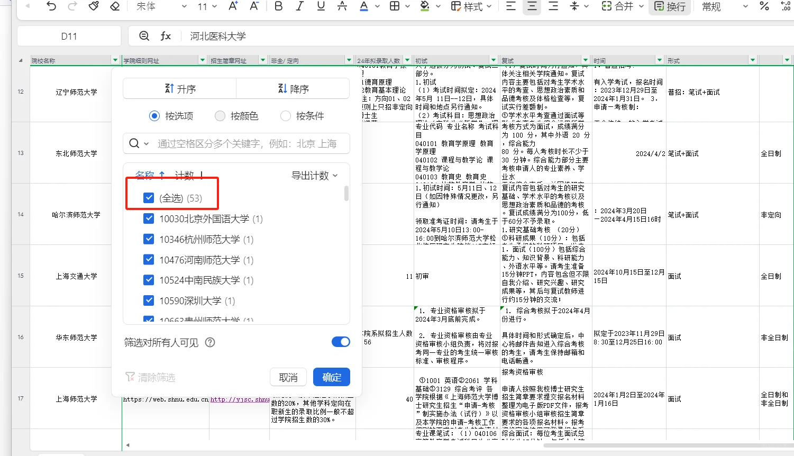The height and width of the screenshot is (456, 794).
Task: Click the filter list vertical scrollbar
Action: click(x=346, y=193)
